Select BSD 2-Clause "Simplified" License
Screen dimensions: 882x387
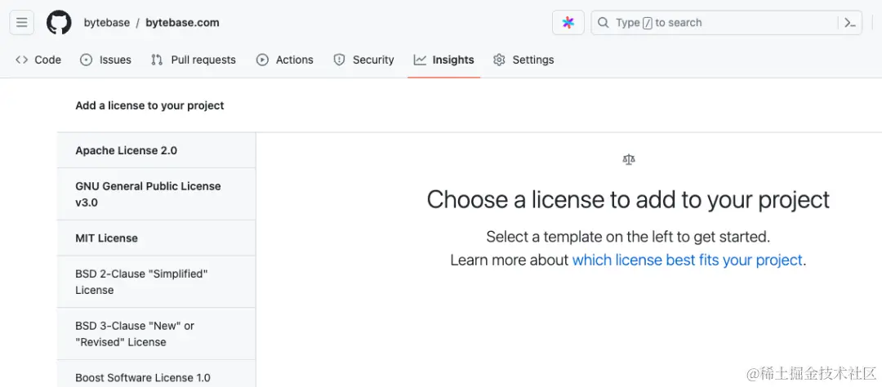tap(156, 282)
